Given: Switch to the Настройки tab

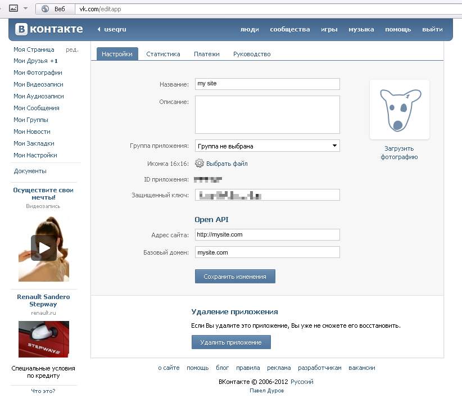Looking at the screenshot, I should pyautogui.click(x=117, y=54).
